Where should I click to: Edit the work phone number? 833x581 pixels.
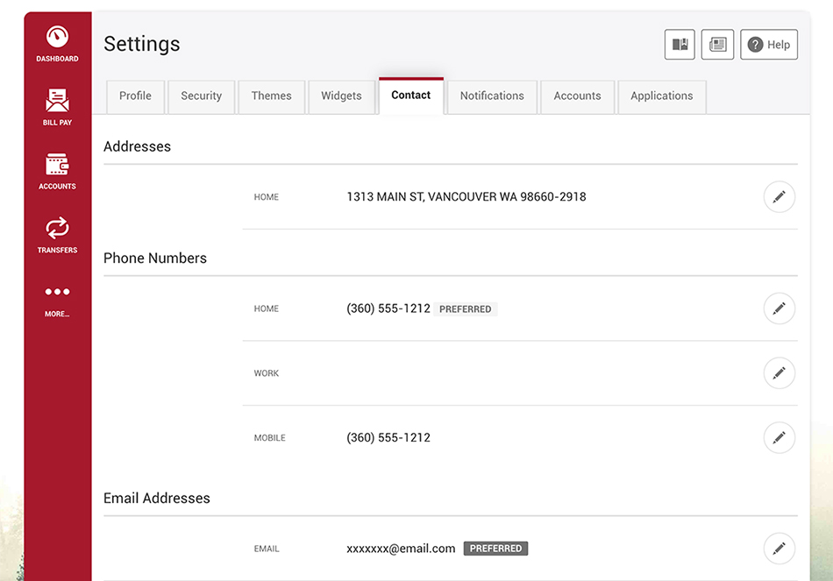click(x=779, y=372)
